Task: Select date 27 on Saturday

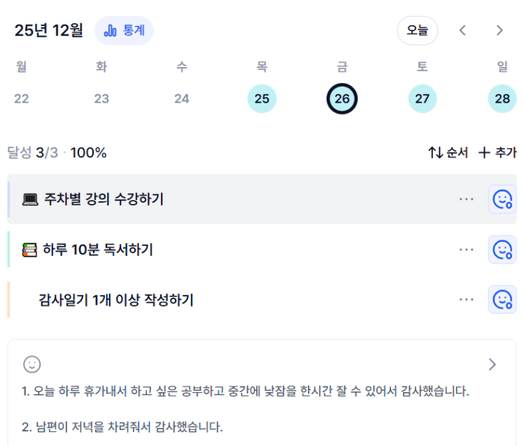Action: (422, 99)
